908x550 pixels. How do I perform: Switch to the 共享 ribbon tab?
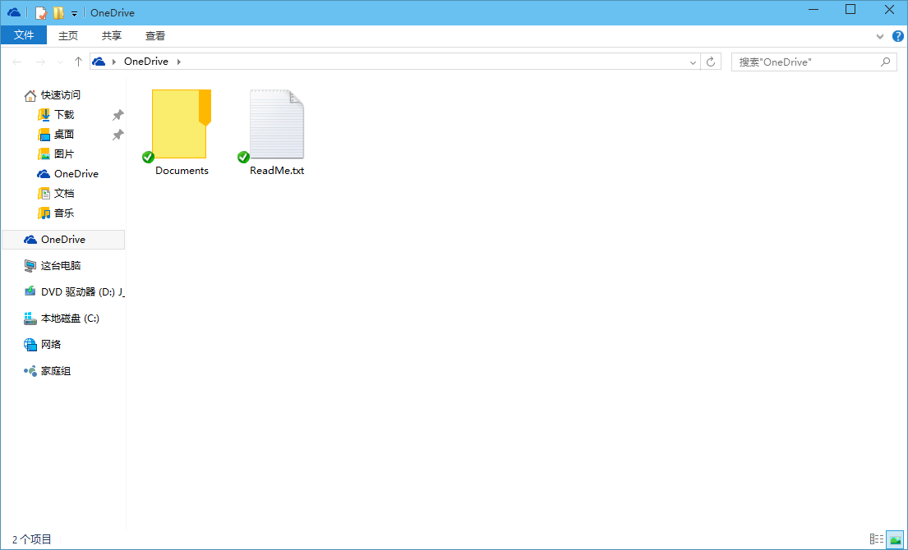pyautogui.click(x=112, y=36)
